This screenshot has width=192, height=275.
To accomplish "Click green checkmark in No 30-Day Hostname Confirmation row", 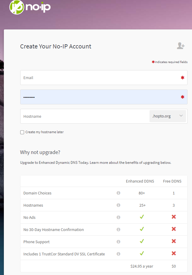I will pos(142,229).
